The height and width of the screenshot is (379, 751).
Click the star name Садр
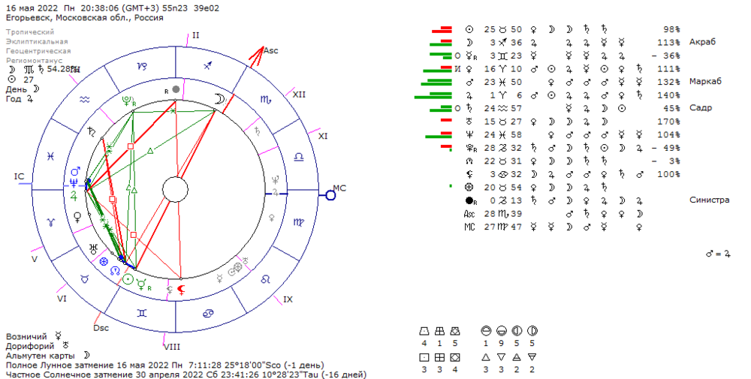[x=700, y=107]
